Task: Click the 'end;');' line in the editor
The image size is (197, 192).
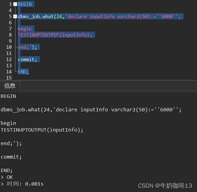Action: (27, 47)
